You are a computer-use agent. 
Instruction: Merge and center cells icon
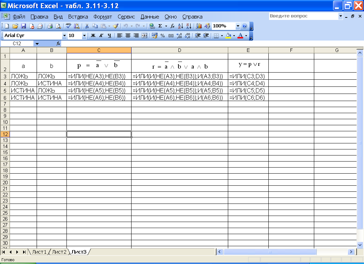pyautogui.click(x=144, y=36)
